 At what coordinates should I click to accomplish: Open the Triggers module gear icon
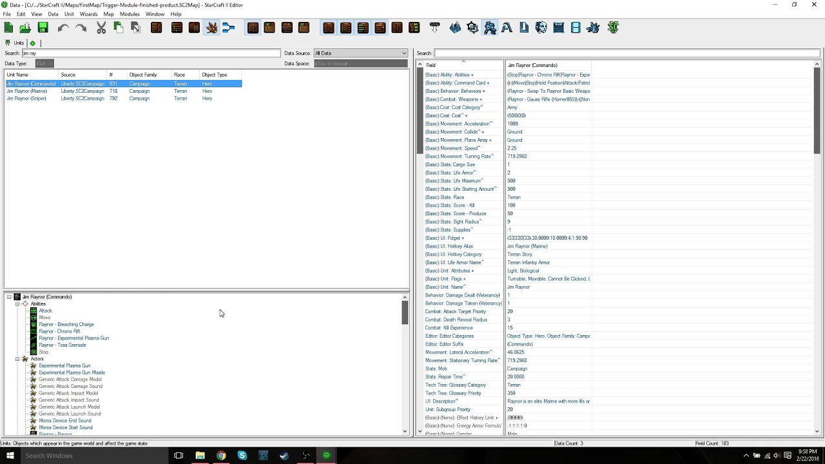(x=472, y=28)
